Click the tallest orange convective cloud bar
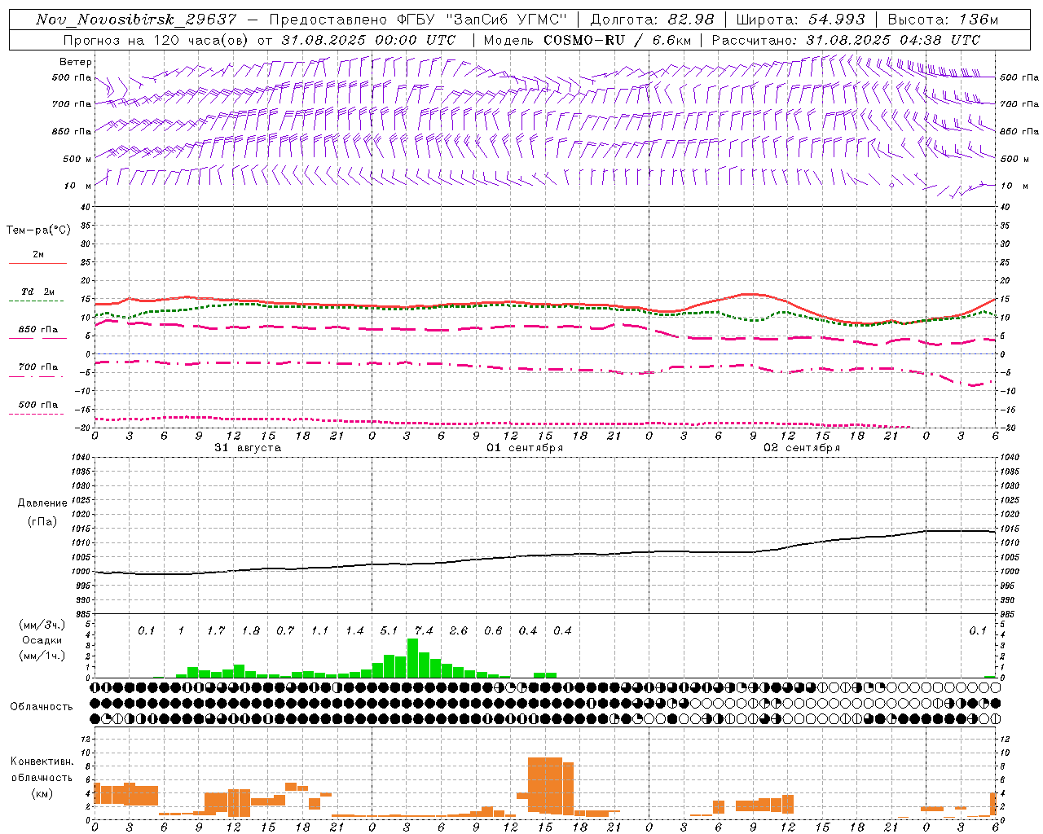 click(x=545, y=786)
